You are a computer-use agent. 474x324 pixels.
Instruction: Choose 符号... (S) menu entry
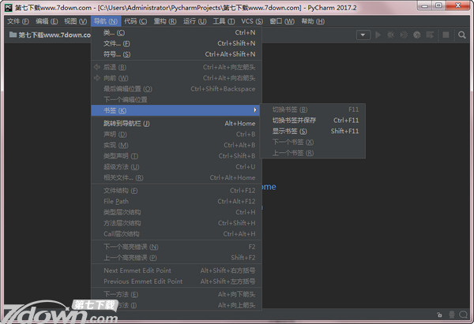tap(176, 54)
